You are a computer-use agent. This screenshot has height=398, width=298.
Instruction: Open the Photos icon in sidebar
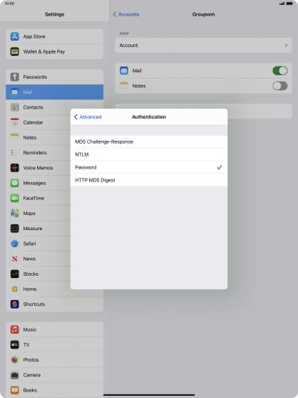(15, 359)
